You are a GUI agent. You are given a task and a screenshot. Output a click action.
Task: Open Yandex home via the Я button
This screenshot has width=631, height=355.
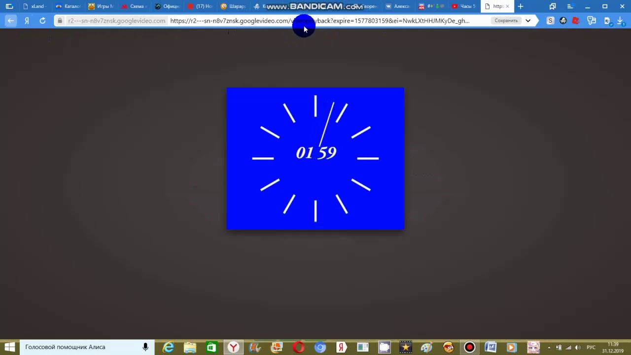pyautogui.click(x=27, y=21)
